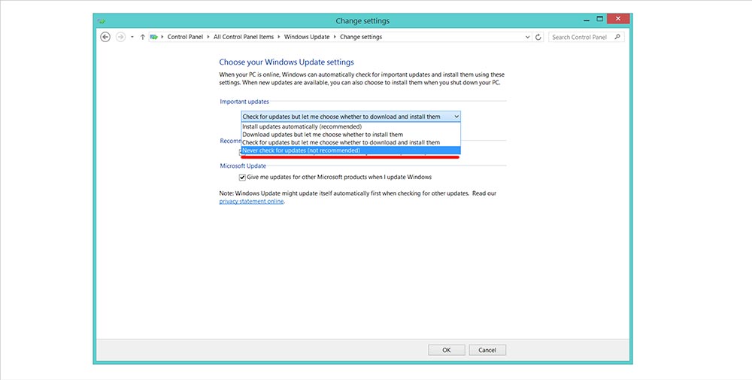The width and height of the screenshot is (752, 380).
Task: Click the Choose your Windows Update settings heading
Action: (x=287, y=62)
